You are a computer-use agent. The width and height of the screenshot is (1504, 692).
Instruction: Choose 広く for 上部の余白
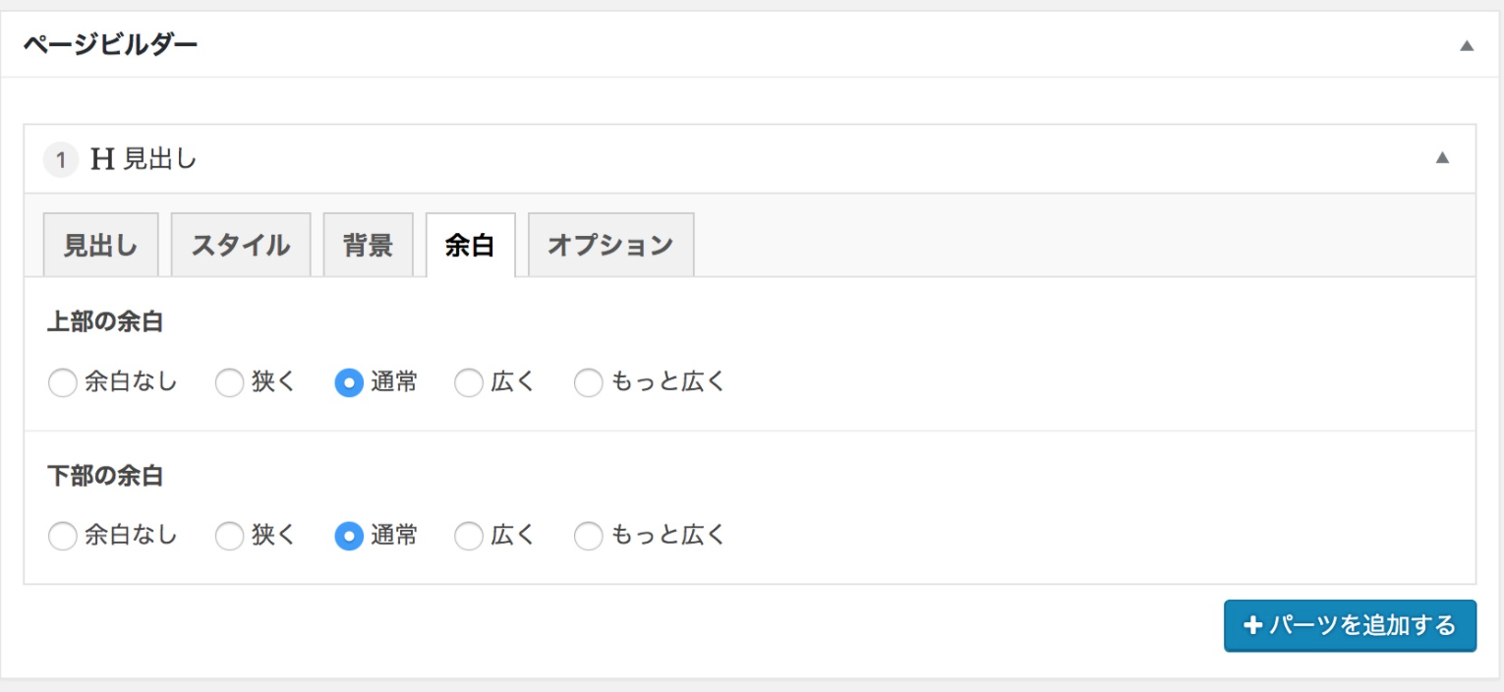click(x=469, y=383)
